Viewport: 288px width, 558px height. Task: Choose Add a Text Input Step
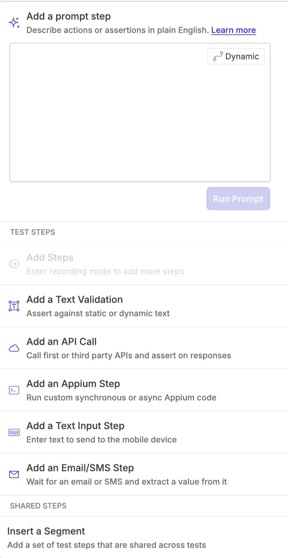pos(75,426)
